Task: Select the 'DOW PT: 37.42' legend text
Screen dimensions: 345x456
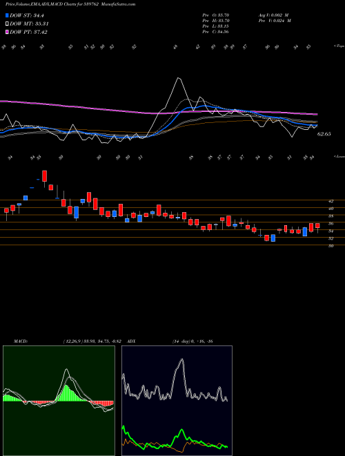Action: pos(28,32)
